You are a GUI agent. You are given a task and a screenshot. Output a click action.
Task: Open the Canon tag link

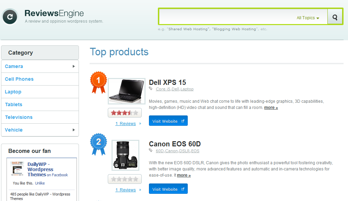tap(171, 151)
